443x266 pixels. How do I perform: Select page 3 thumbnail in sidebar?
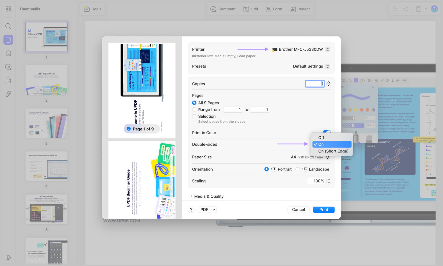pyautogui.click(x=46, y=123)
